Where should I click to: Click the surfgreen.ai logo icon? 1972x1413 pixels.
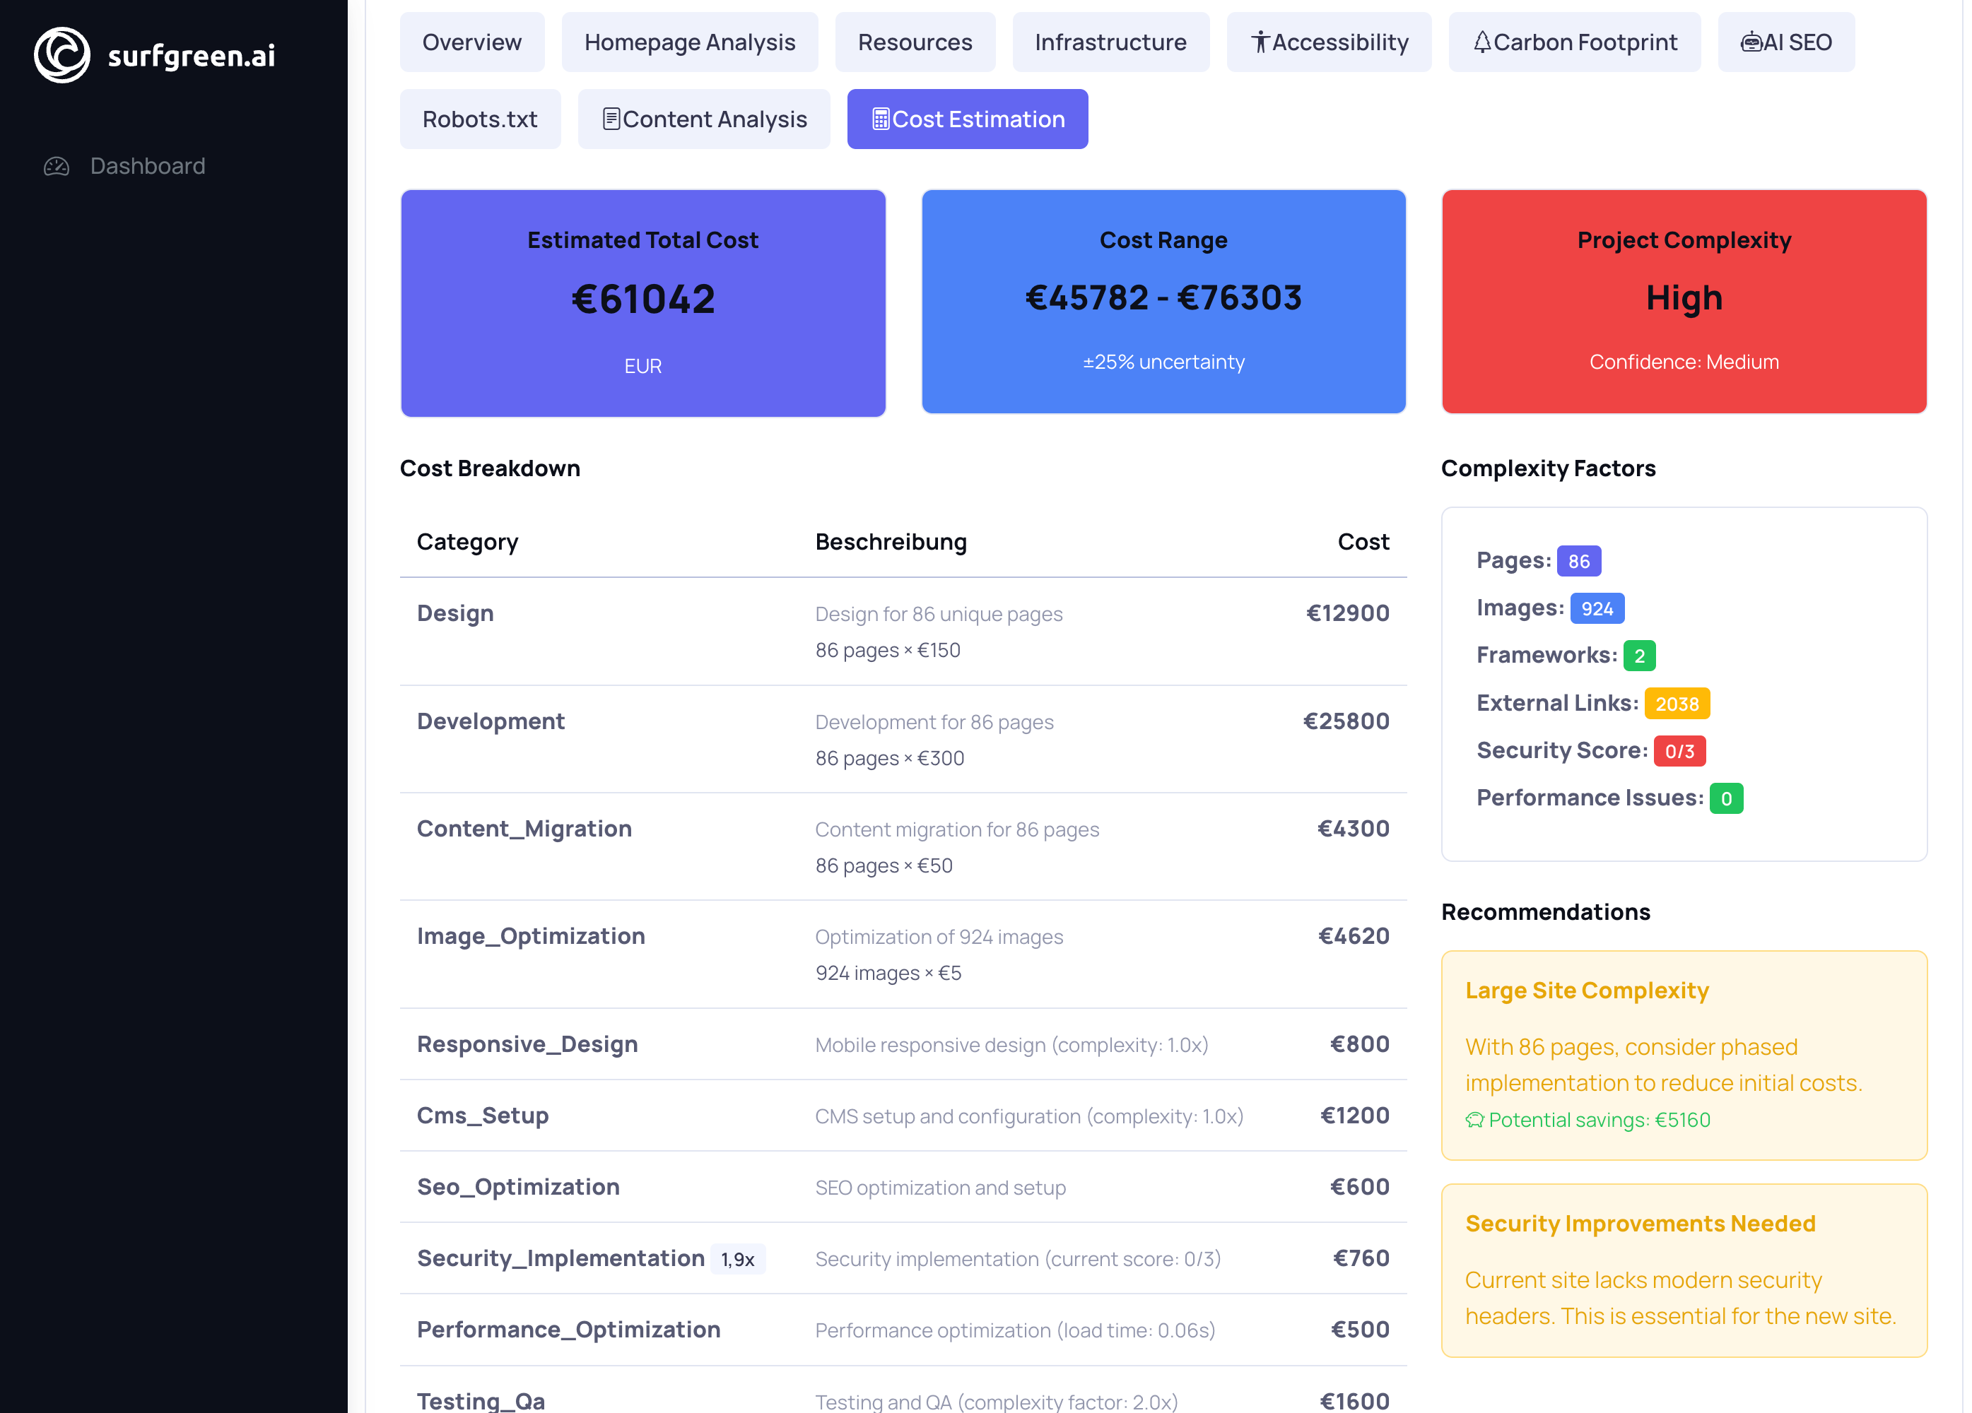coord(61,54)
